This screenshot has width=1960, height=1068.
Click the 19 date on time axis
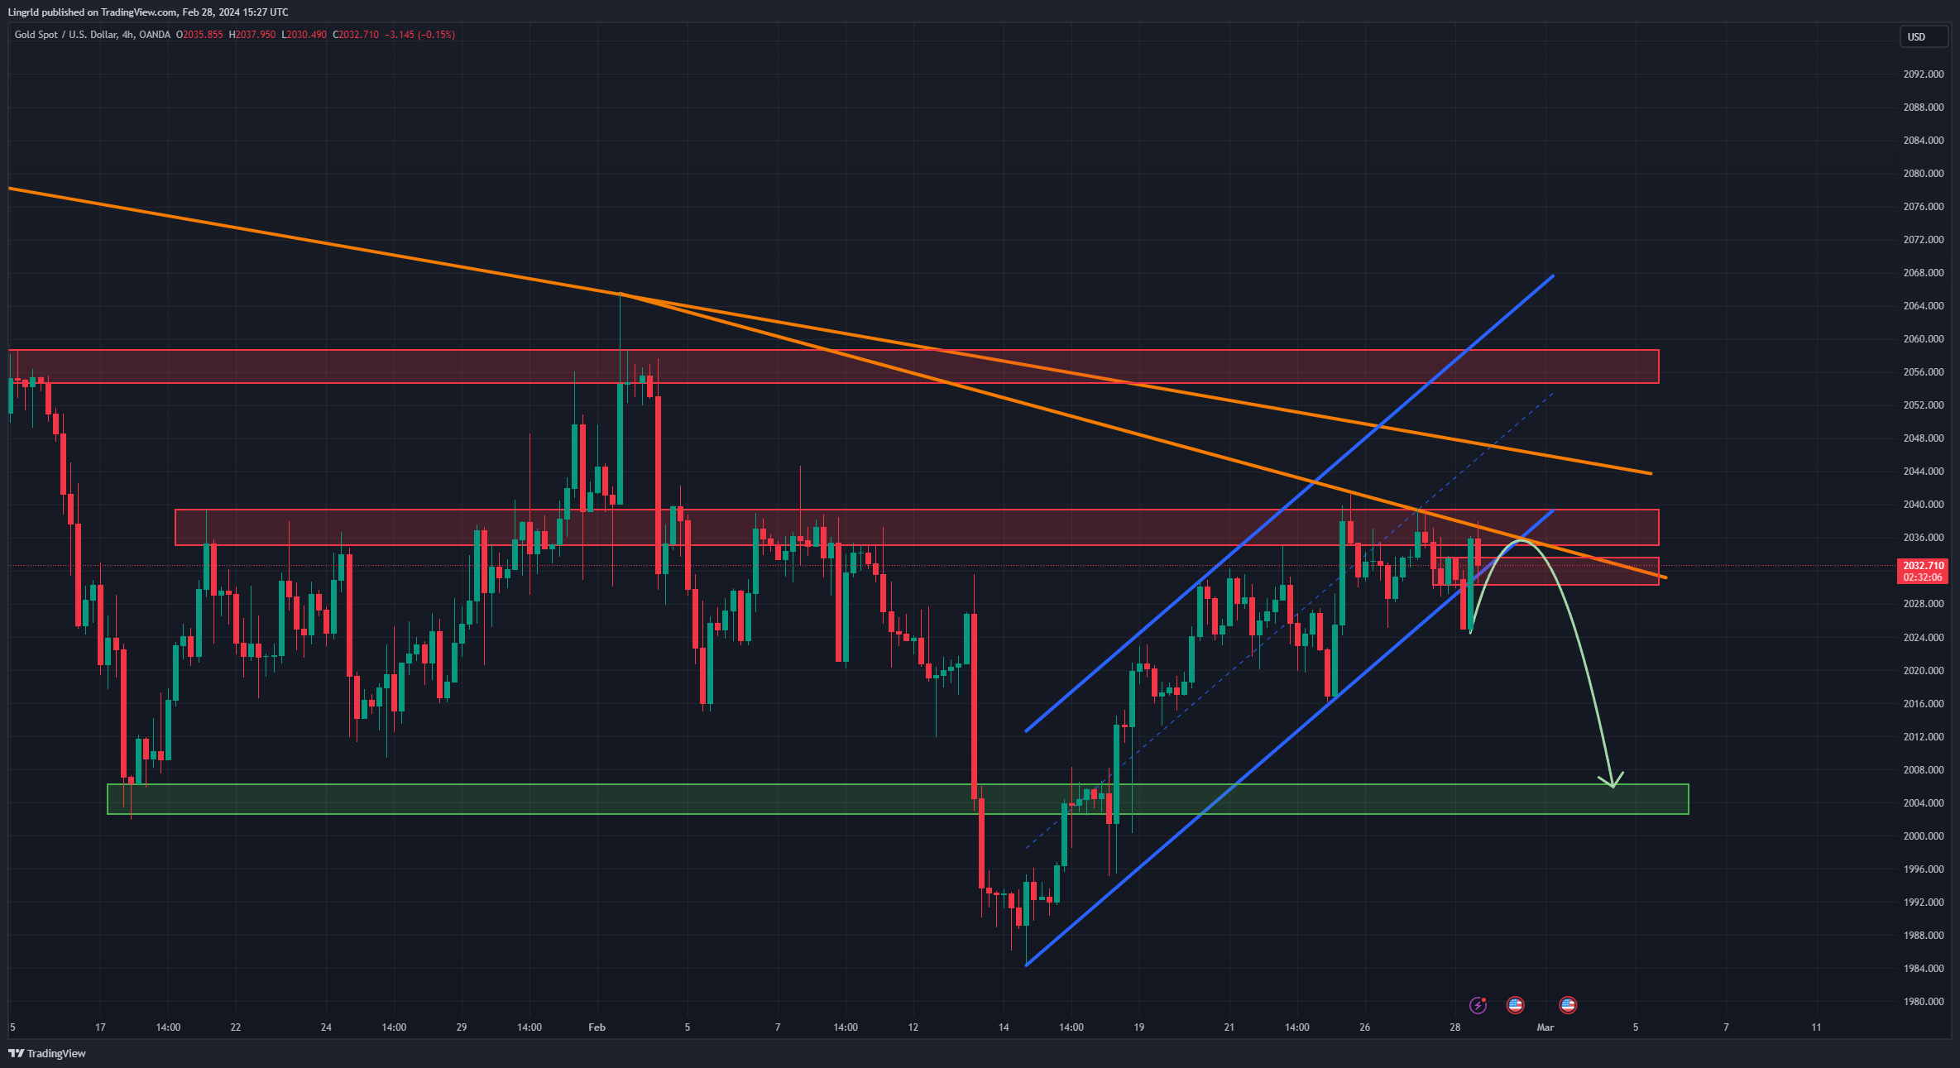click(x=1139, y=1027)
